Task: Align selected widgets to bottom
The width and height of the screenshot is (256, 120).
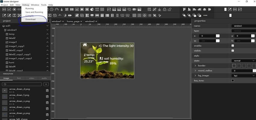Action: pos(189,9)
